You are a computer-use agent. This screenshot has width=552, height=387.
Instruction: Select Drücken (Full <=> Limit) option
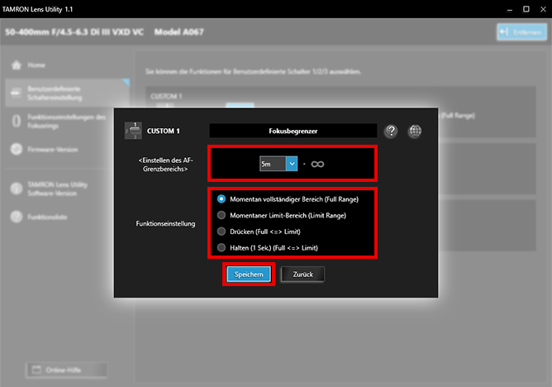[259, 232]
